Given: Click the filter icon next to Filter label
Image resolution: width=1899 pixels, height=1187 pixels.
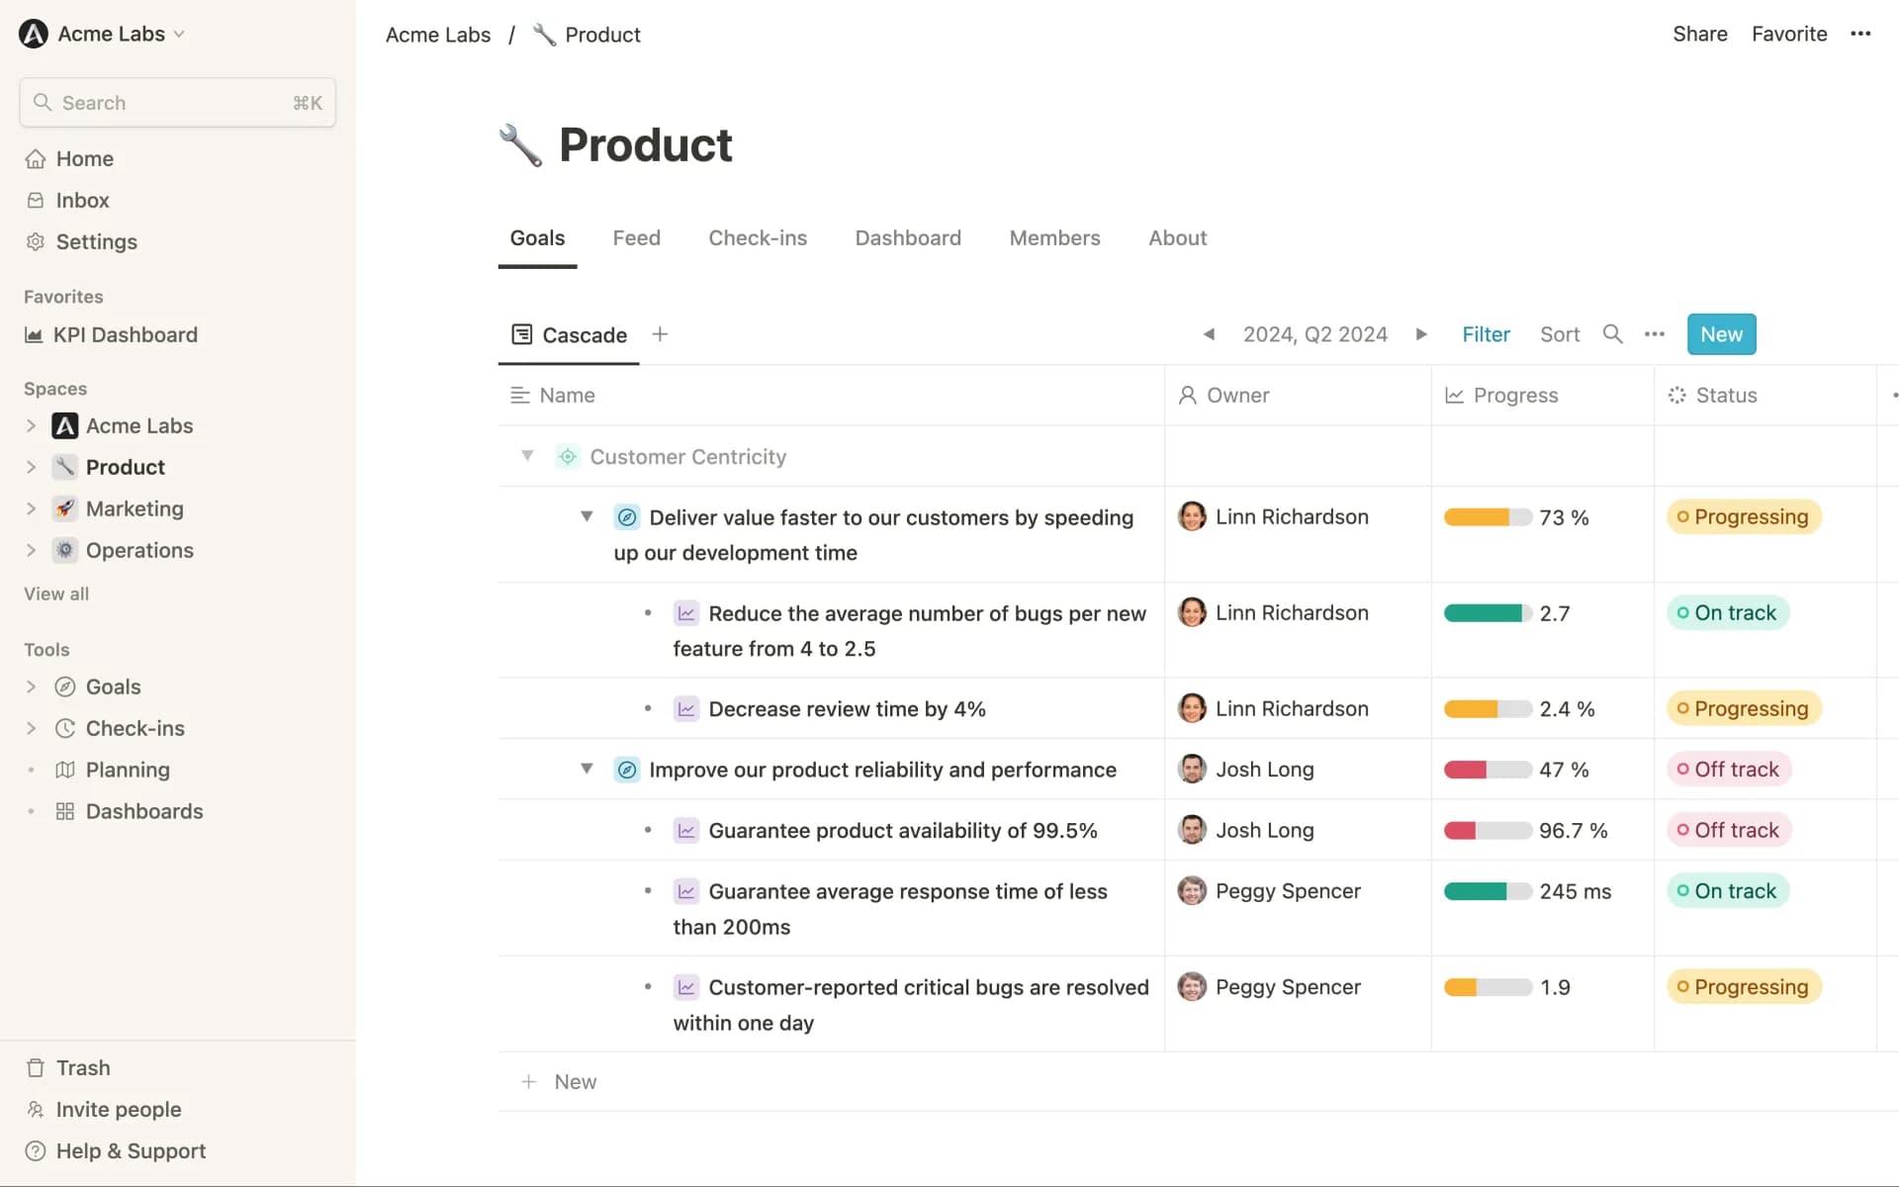Looking at the screenshot, I should 1487,333.
